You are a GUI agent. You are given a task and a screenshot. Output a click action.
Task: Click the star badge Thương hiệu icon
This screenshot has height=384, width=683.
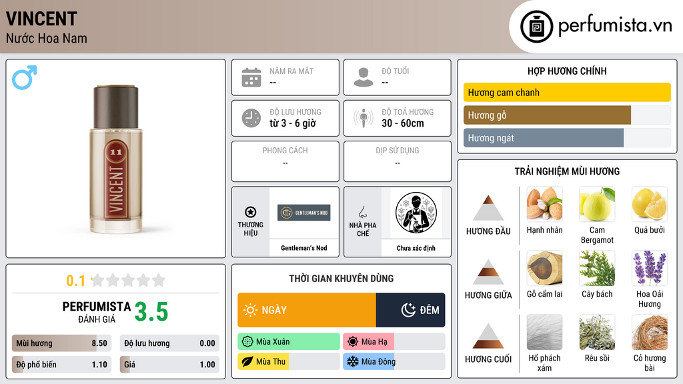coord(251,212)
